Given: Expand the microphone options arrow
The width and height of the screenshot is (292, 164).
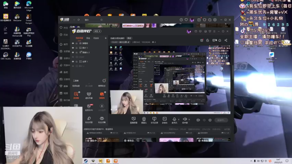Looking at the screenshot, I should coord(178,120).
